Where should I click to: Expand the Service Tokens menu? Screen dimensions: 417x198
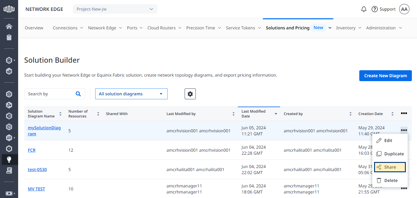[x=243, y=28]
